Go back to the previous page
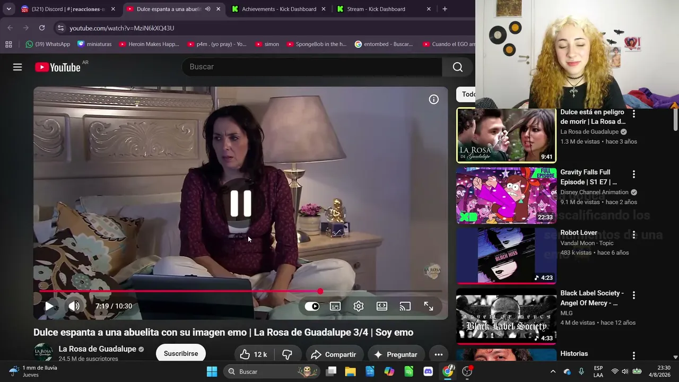 [10, 28]
